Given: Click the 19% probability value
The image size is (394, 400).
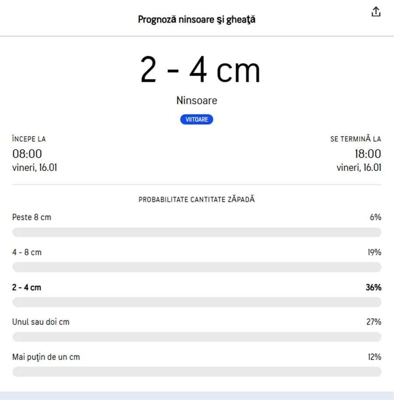Looking at the screenshot, I should click(374, 252).
